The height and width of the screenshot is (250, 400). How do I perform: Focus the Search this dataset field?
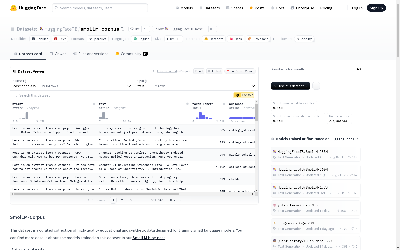(x=122, y=95)
